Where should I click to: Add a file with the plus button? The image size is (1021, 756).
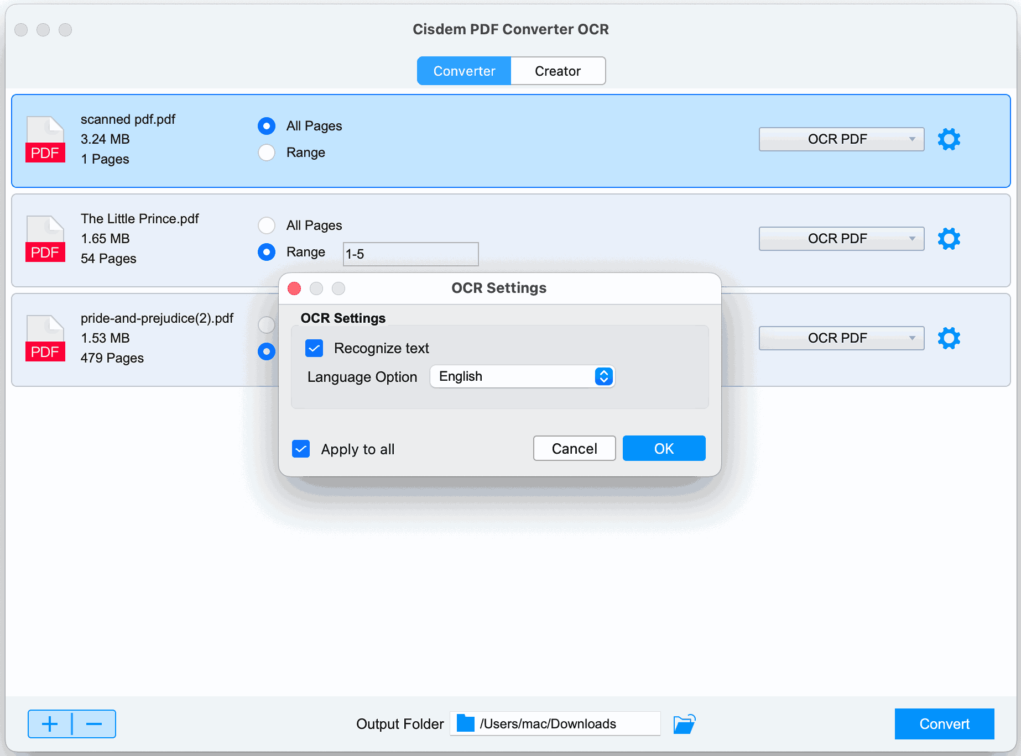(50, 724)
